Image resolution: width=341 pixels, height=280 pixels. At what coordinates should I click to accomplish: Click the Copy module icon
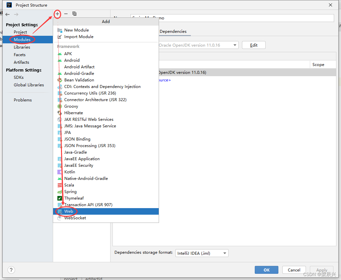click(74, 14)
